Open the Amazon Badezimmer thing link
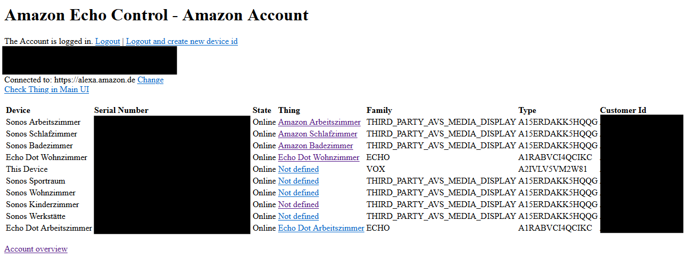Viewport: 695px width, 266px height. click(x=315, y=146)
